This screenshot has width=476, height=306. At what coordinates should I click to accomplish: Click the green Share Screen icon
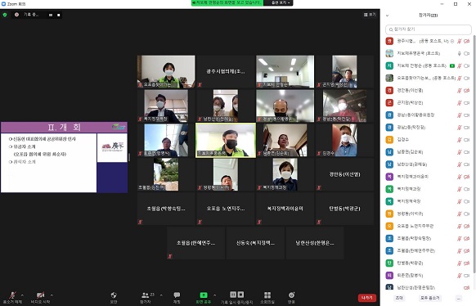[204, 295]
